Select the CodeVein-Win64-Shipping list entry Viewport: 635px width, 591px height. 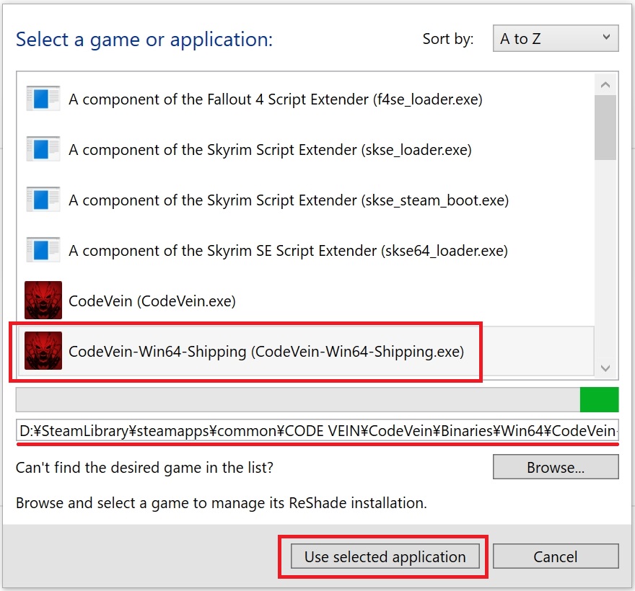pos(266,352)
